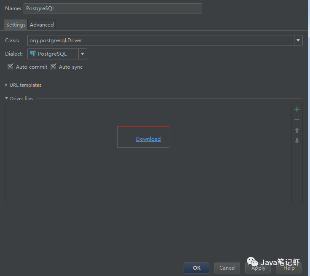
Task: Open the Class dropdown arrow
Action: 298,40
